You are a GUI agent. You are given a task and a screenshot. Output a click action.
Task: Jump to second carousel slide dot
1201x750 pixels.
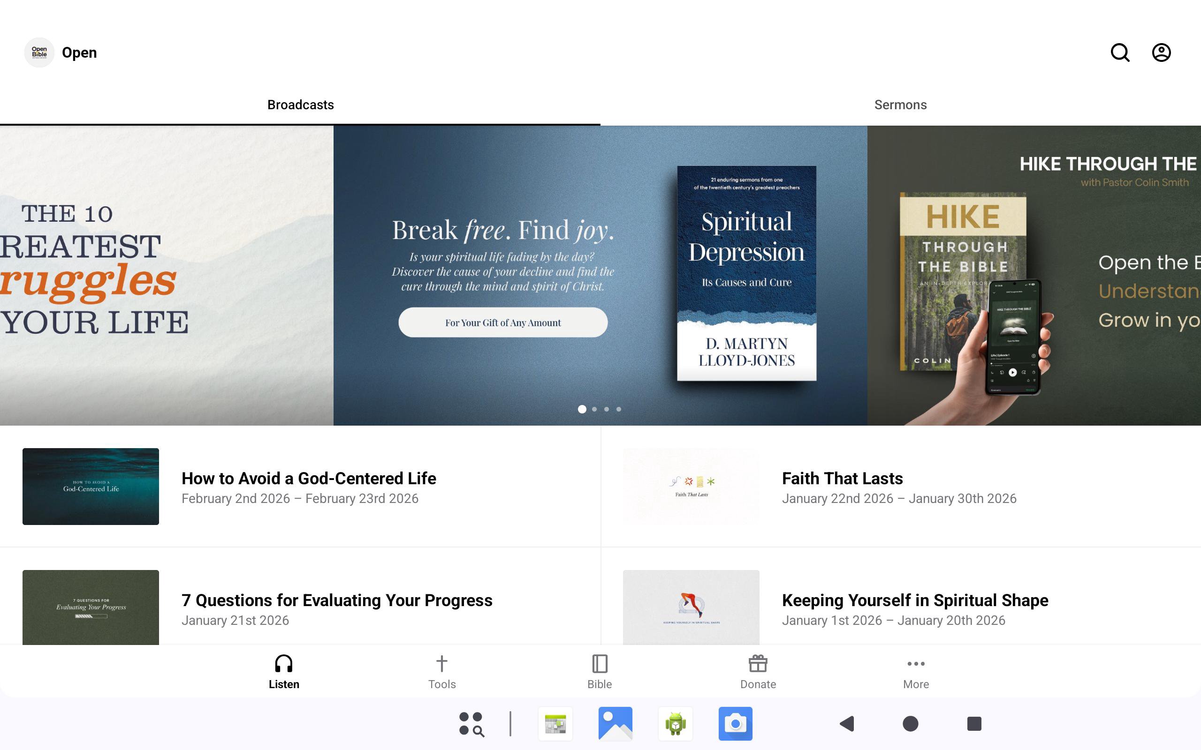tap(594, 409)
